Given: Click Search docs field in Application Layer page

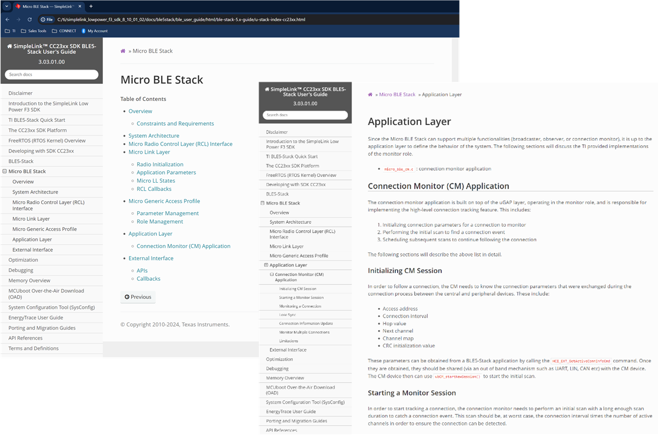Looking at the screenshot, I should point(305,115).
